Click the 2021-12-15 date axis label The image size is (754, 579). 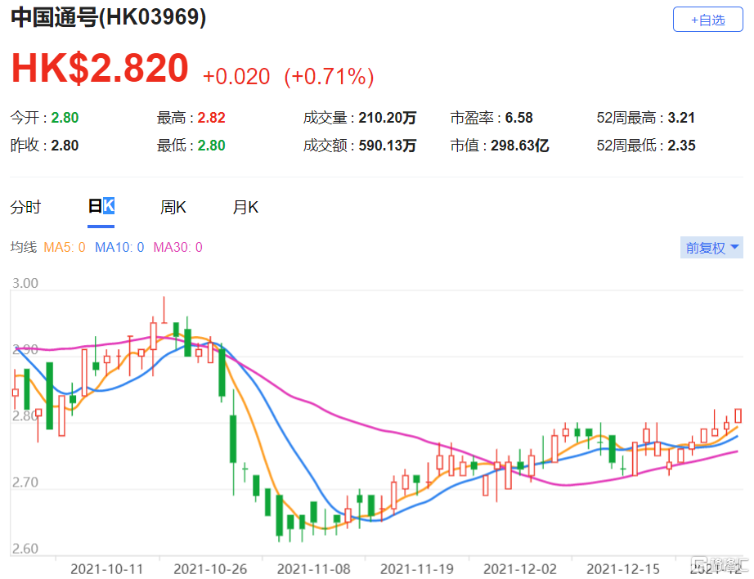[x=623, y=569]
